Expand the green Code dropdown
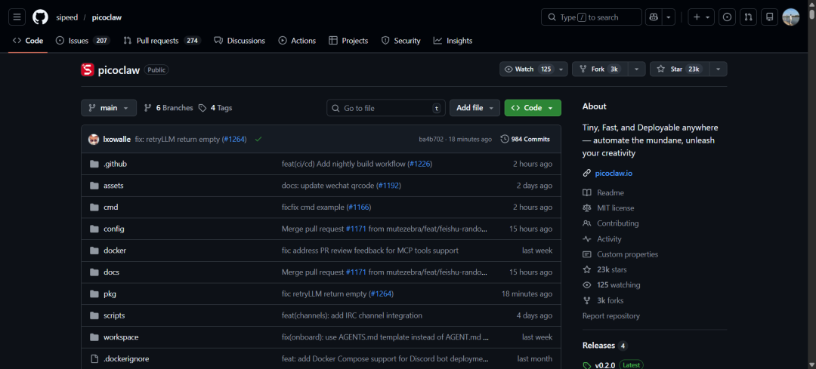This screenshot has width=816, height=369. [x=533, y=108]
